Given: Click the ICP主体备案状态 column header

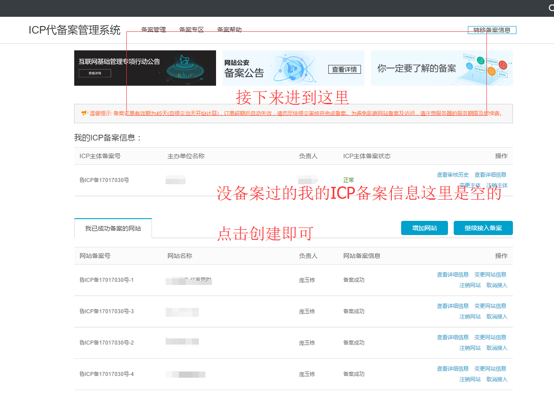Looking at the screenshot, I should tap(367, 156).
